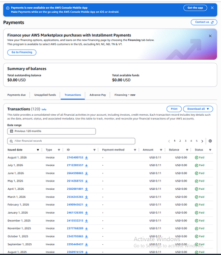Image resolution: width=221 pixels, height=255 pixels.
Task: Download invoice 2534243265 file icon
Action: pos(87,197)
